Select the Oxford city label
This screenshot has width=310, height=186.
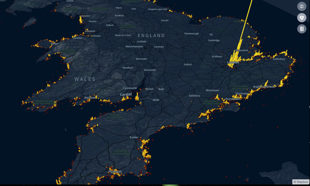point(187,65)
